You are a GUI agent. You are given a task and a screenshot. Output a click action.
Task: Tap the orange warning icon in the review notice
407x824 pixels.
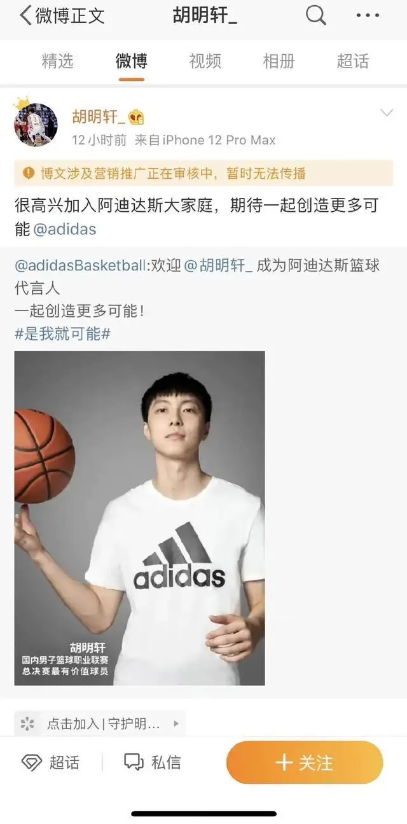point(29,172)
